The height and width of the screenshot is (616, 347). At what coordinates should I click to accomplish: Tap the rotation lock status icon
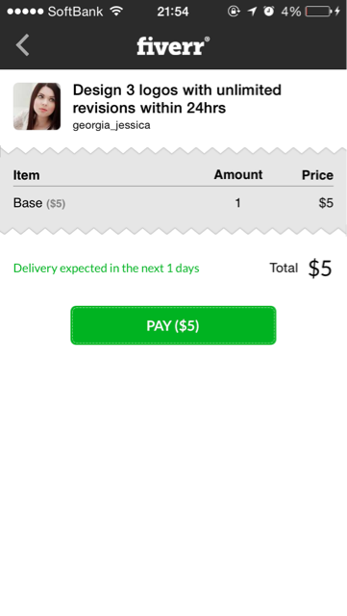pyautogui.click(x=234, y=12)
